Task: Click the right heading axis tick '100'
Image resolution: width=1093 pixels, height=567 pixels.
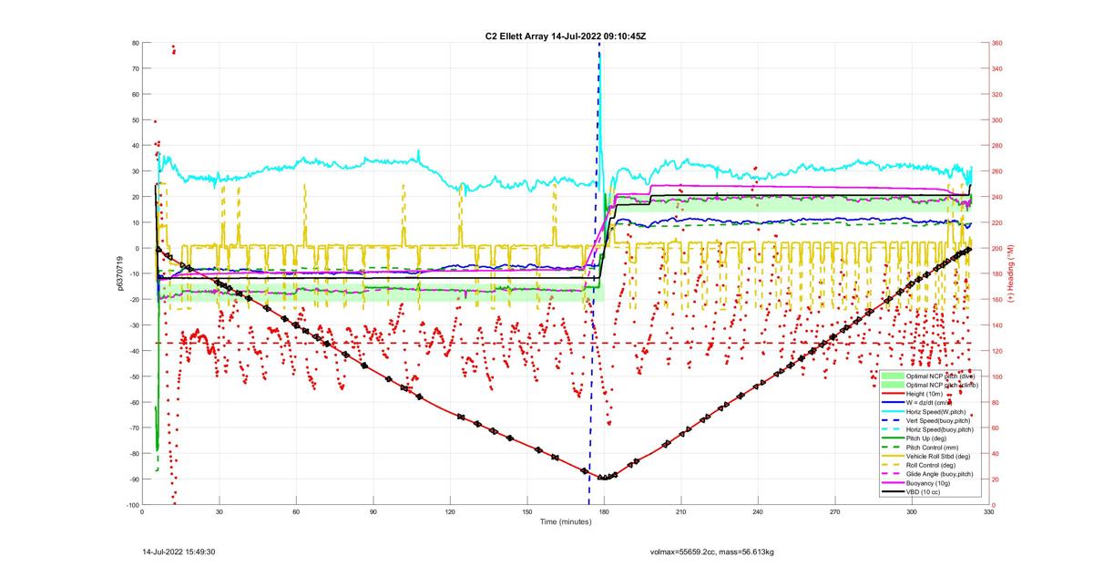Action: pos(998,376)
